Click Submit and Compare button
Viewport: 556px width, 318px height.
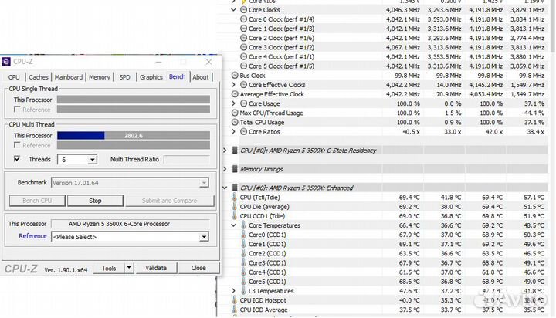coord(169,201)
